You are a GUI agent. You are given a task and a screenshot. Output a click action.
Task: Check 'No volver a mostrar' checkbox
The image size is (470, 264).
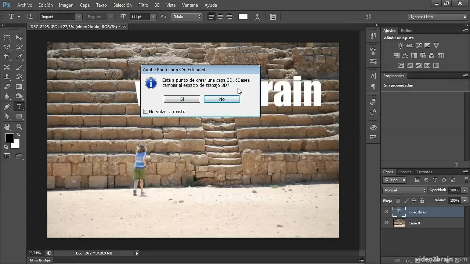[146, 111]
